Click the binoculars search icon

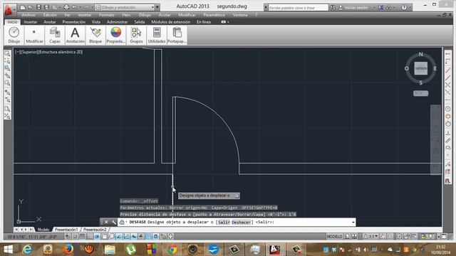333,8
